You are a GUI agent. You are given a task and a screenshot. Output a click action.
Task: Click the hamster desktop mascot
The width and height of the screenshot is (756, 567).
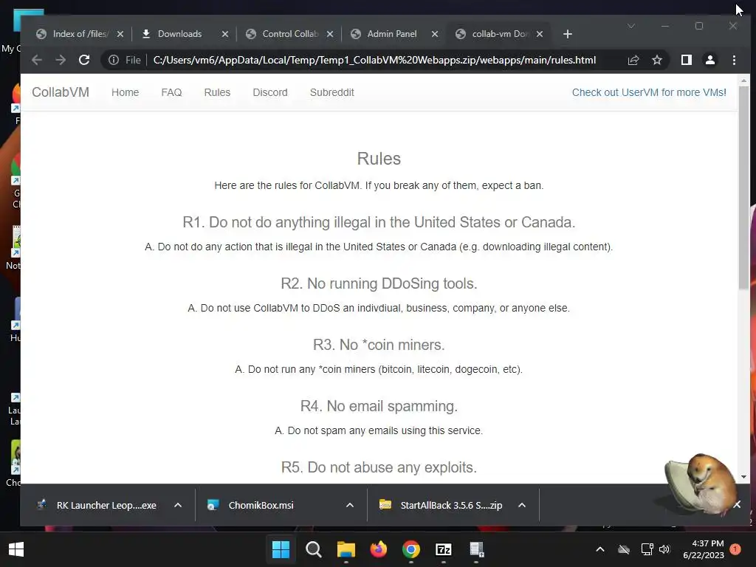tap(702, 484)
